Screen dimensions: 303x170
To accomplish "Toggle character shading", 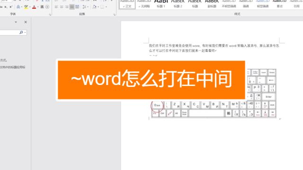I will 42,7.
